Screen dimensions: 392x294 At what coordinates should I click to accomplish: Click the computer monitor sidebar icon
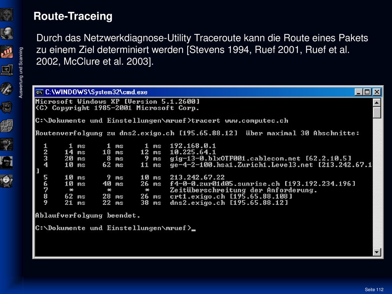[x=7, y=70]
